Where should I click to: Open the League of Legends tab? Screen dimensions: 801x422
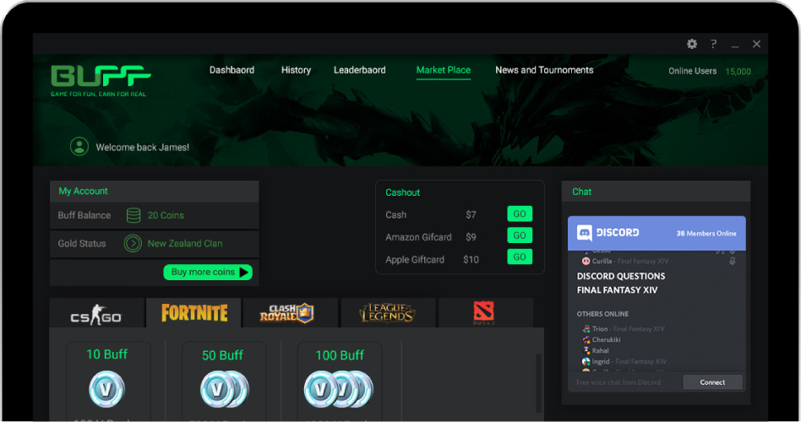388,313
